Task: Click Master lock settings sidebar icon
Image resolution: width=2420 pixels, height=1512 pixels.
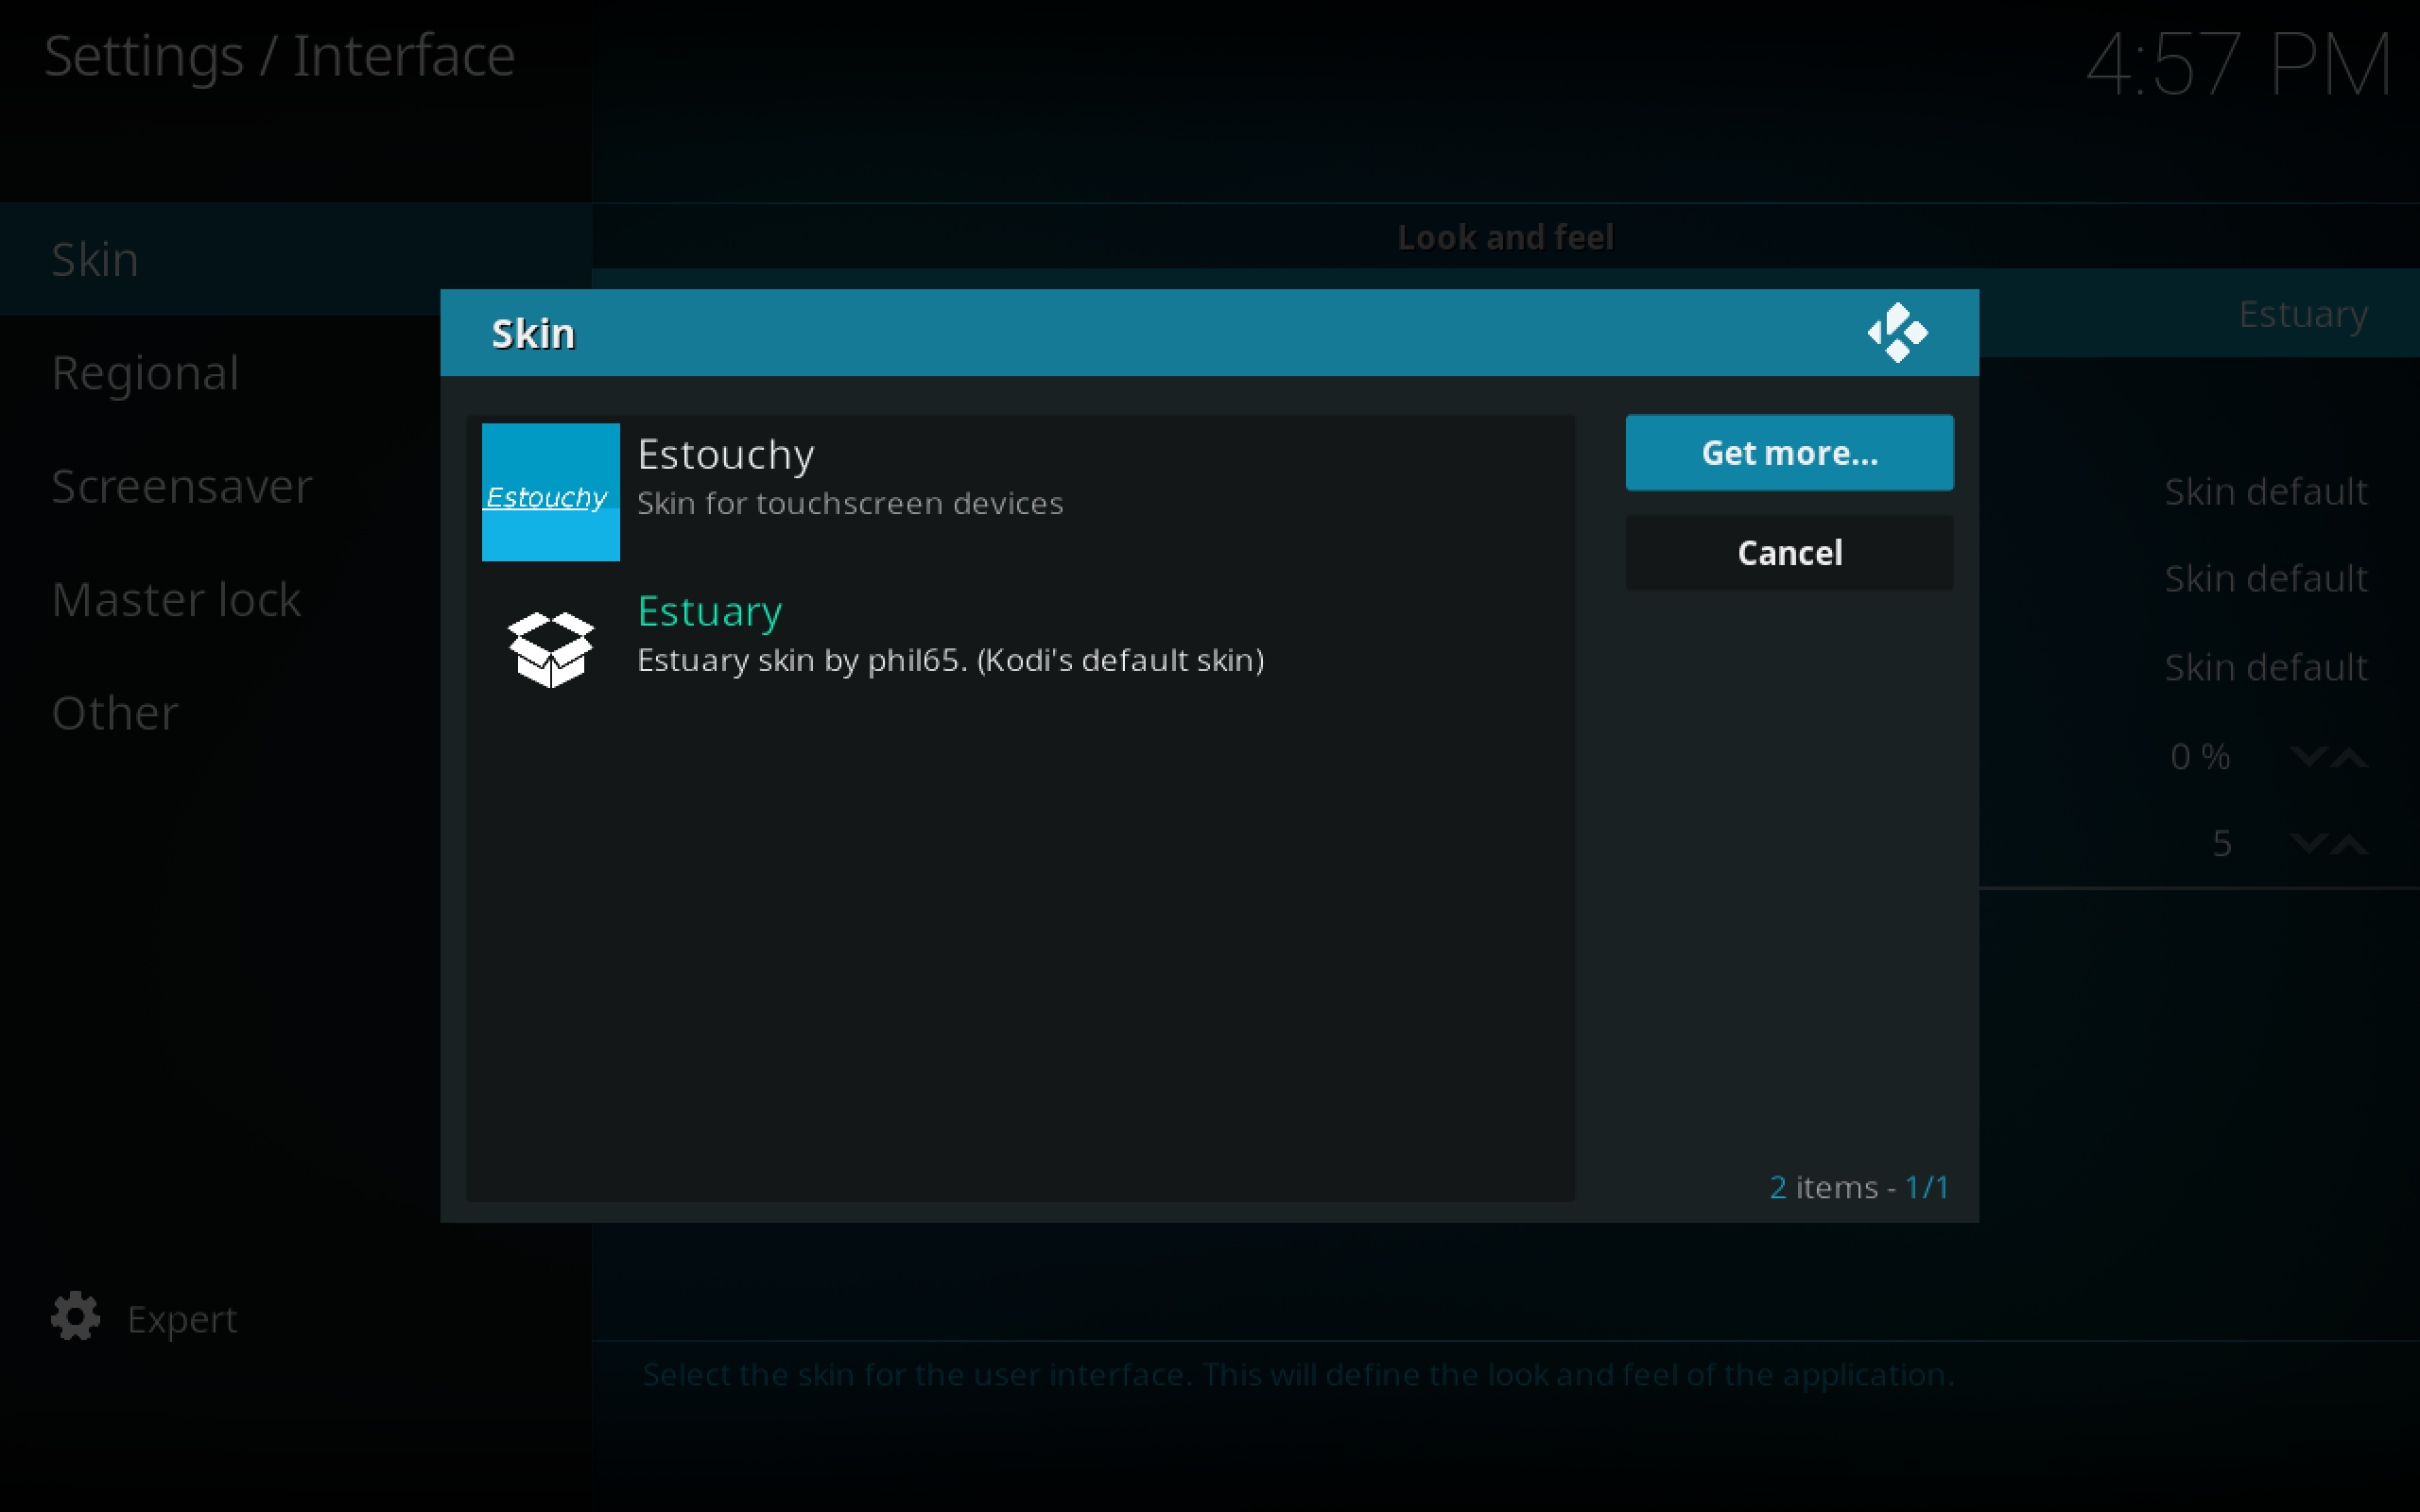Action: (176, 599)
